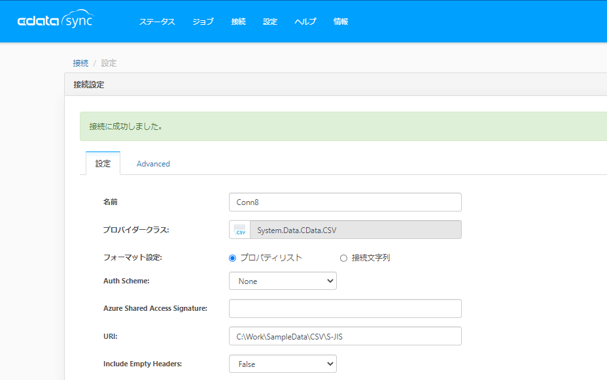Open the 接続 menu in the top bar
Viewport: 607px width, 380px height.
pyautogui.click(x=239, y=22)
